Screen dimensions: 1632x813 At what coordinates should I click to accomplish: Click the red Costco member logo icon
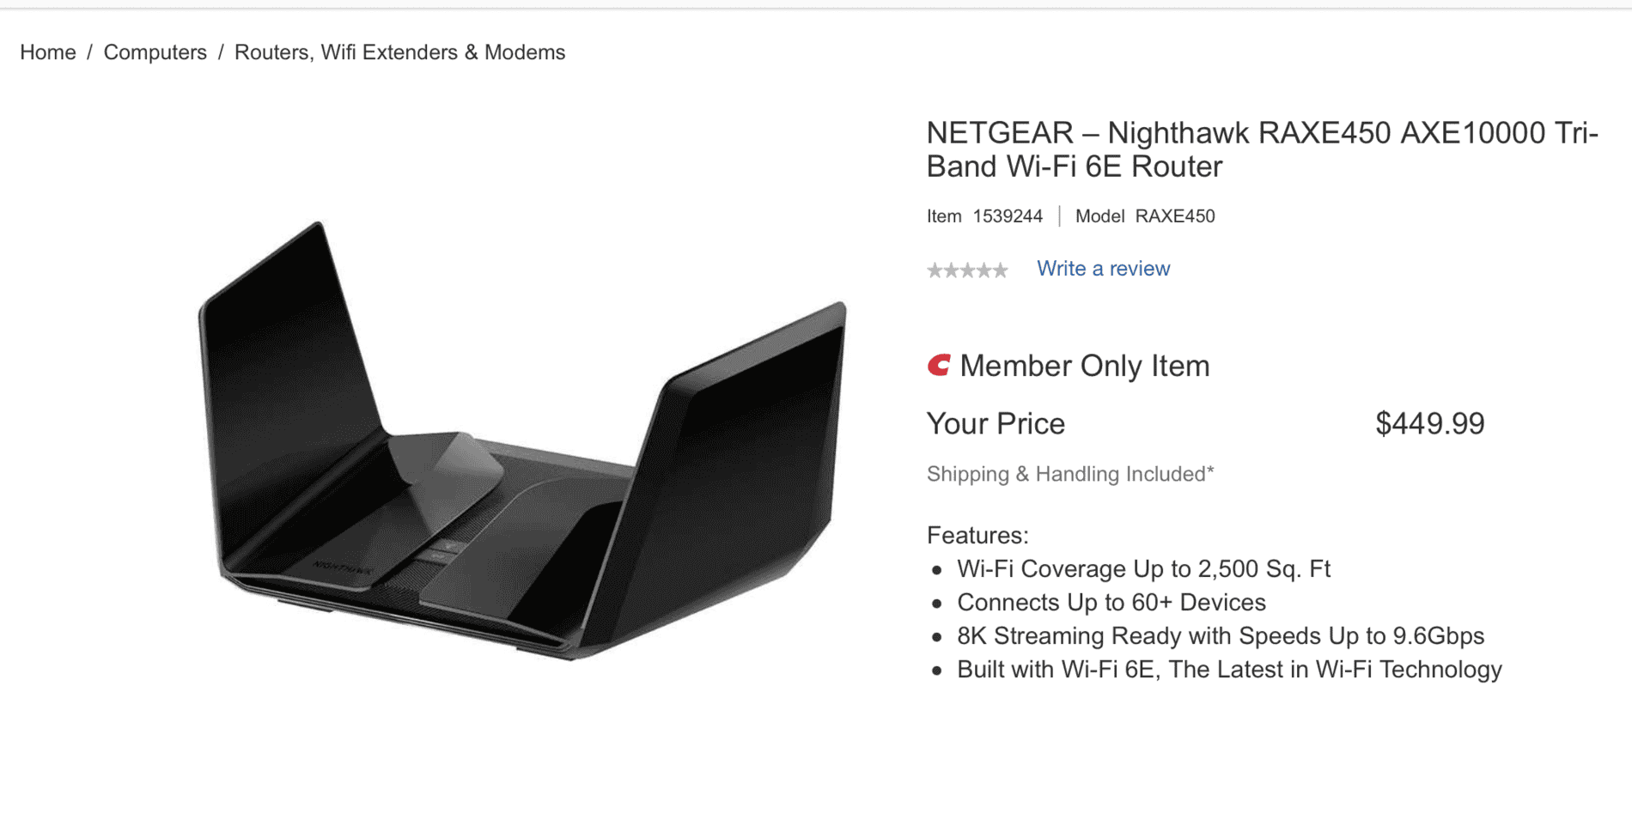point(939,366)
